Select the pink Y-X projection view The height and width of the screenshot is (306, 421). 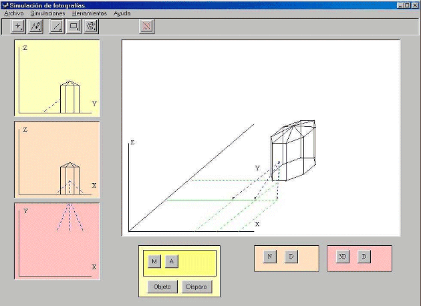(57, 241)
